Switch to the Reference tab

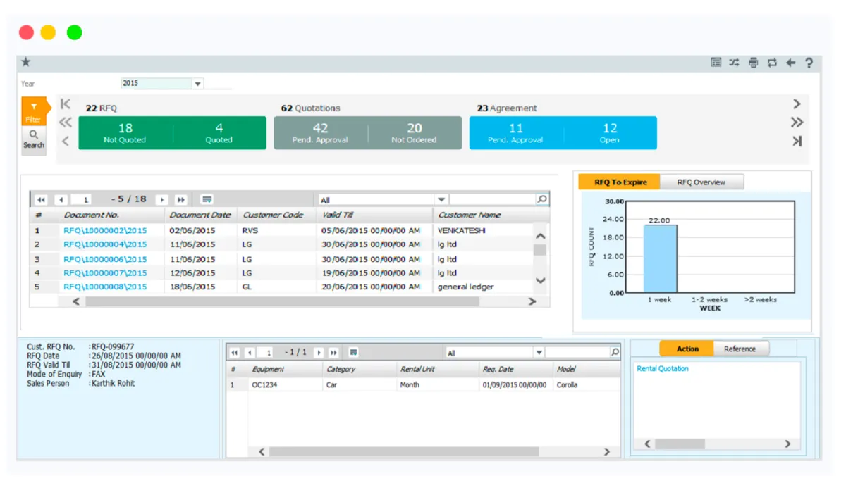[x=740, y=349]
